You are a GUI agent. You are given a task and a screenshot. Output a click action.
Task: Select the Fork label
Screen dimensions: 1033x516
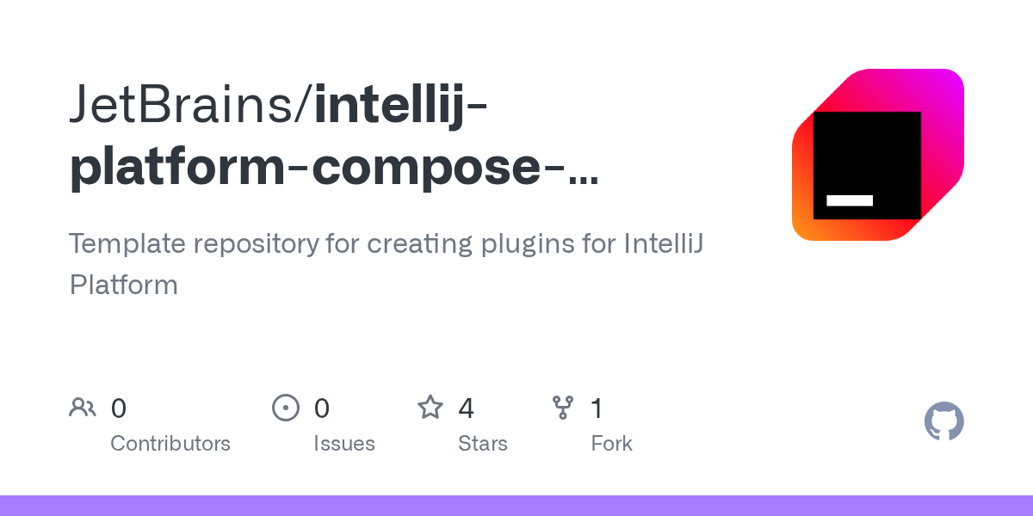tap(612, 444)
